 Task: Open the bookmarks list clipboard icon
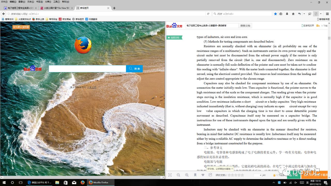coord(281,14)
